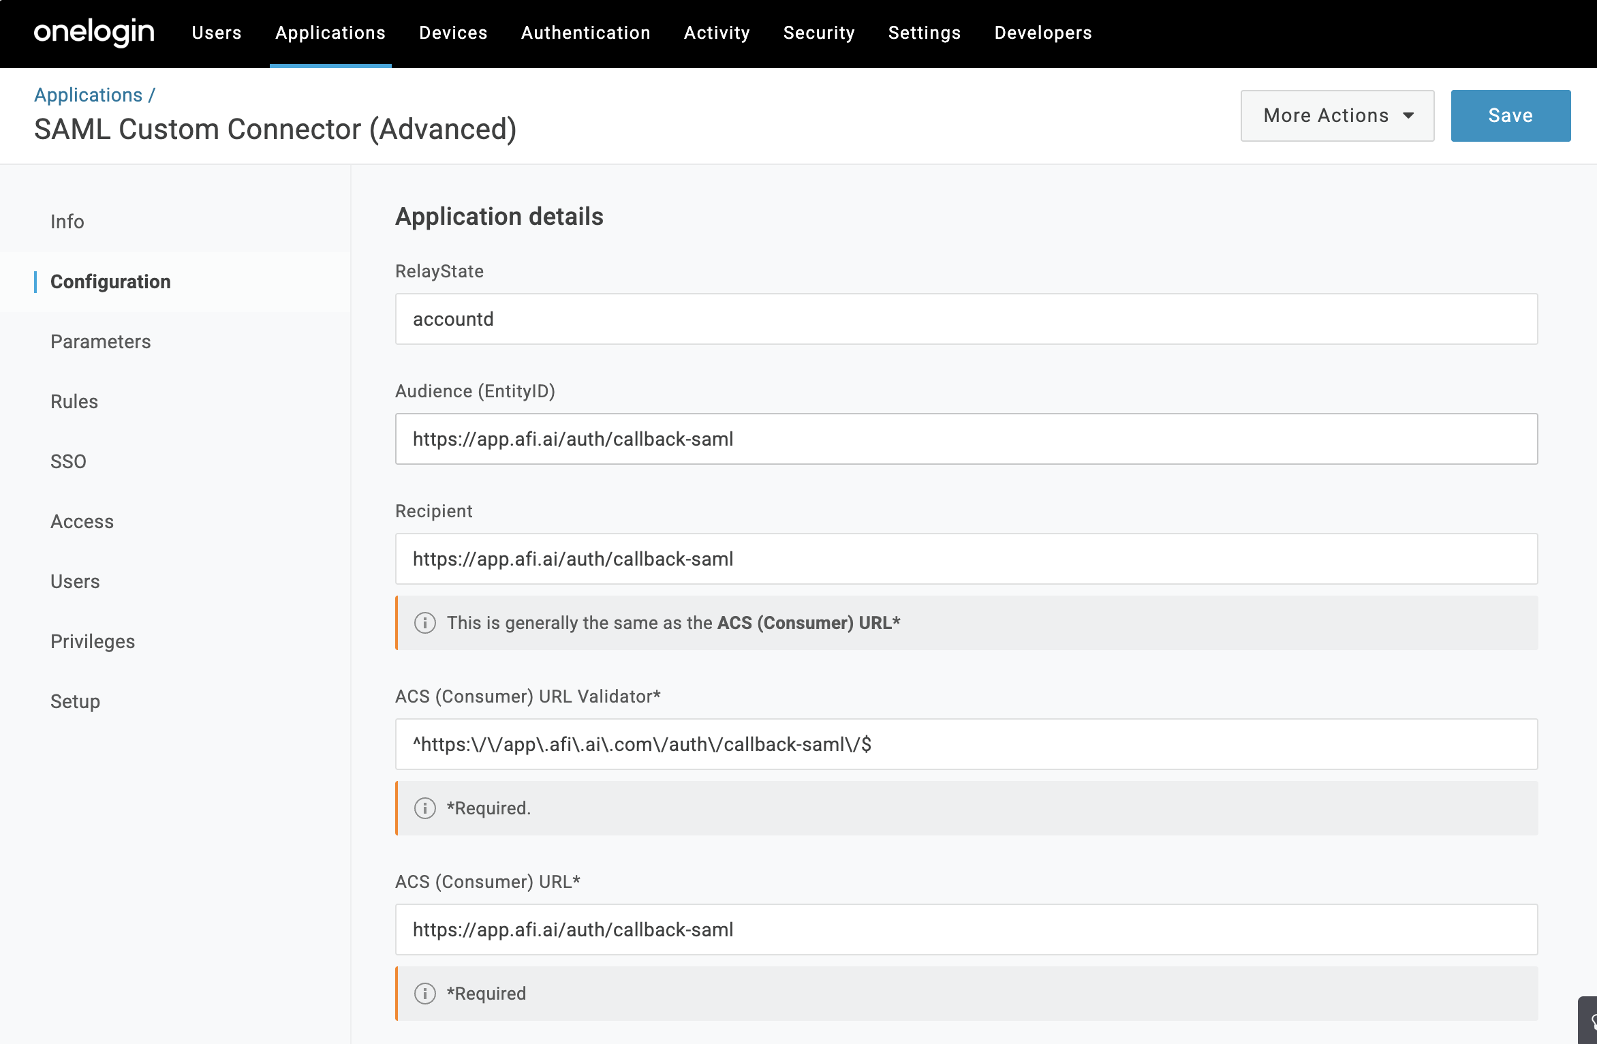Click the 'Application details' heading
The height and width of the screenshot is (1044, 1597).
[499, 216]
